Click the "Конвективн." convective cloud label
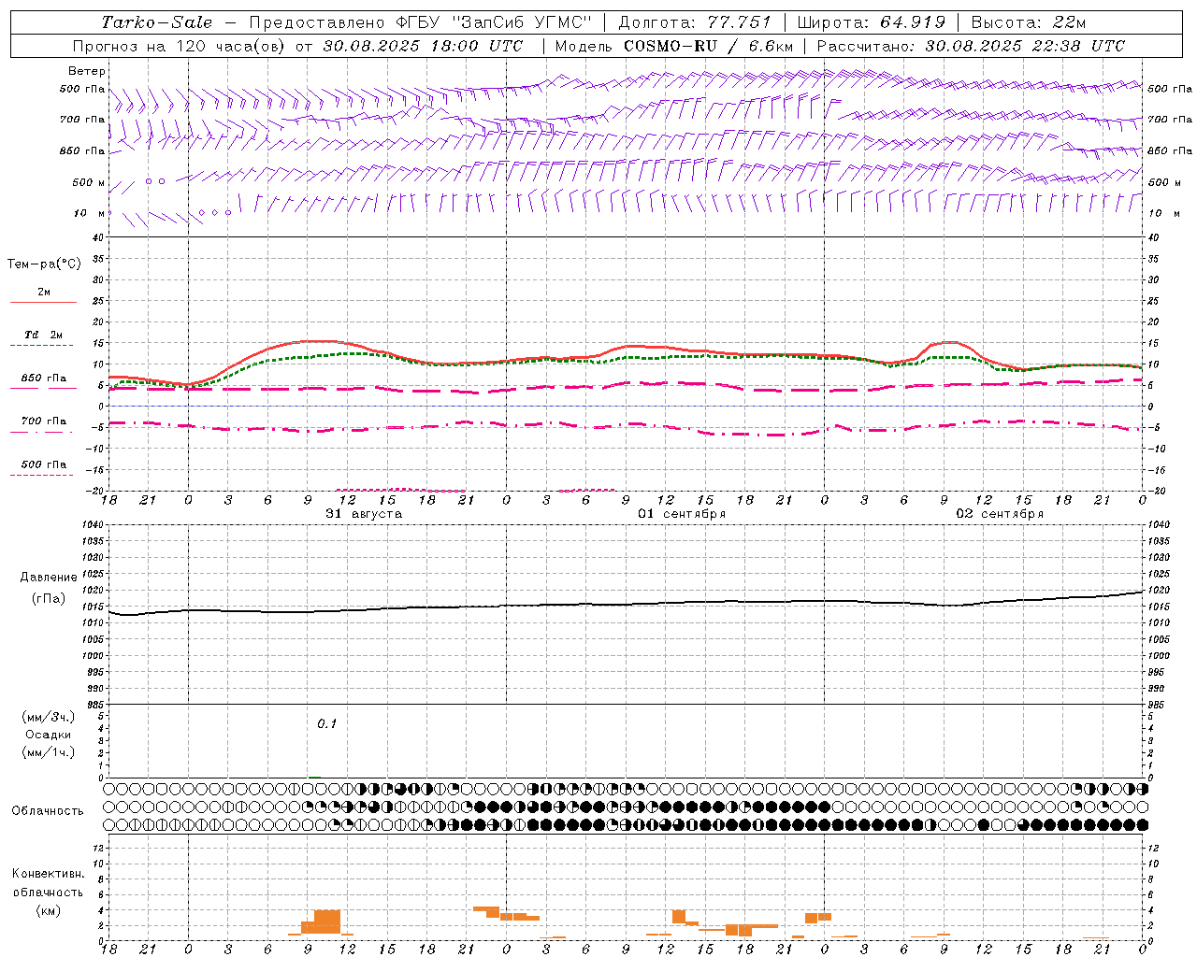Screen dimensions: 1197x957 point(48,874)
